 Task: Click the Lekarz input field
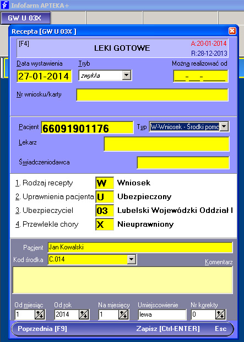[167, 144]
